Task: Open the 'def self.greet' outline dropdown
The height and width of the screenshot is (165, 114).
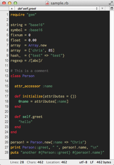Action: point(57,9)
